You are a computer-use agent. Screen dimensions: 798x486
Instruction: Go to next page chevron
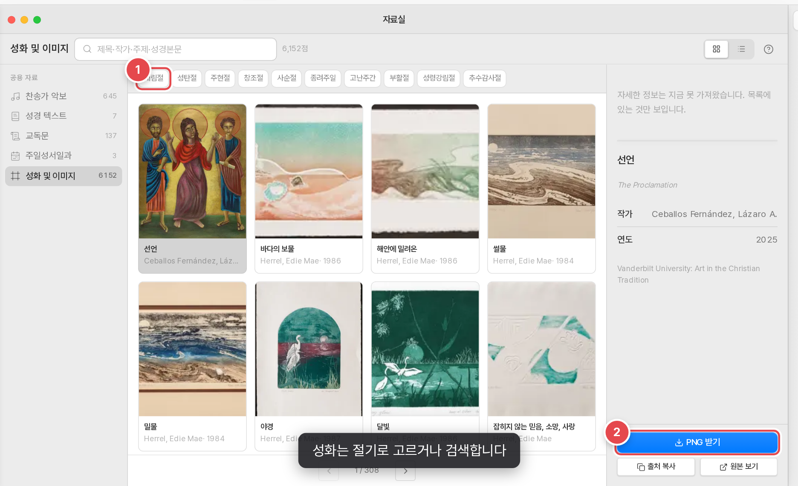click(405, 471)
